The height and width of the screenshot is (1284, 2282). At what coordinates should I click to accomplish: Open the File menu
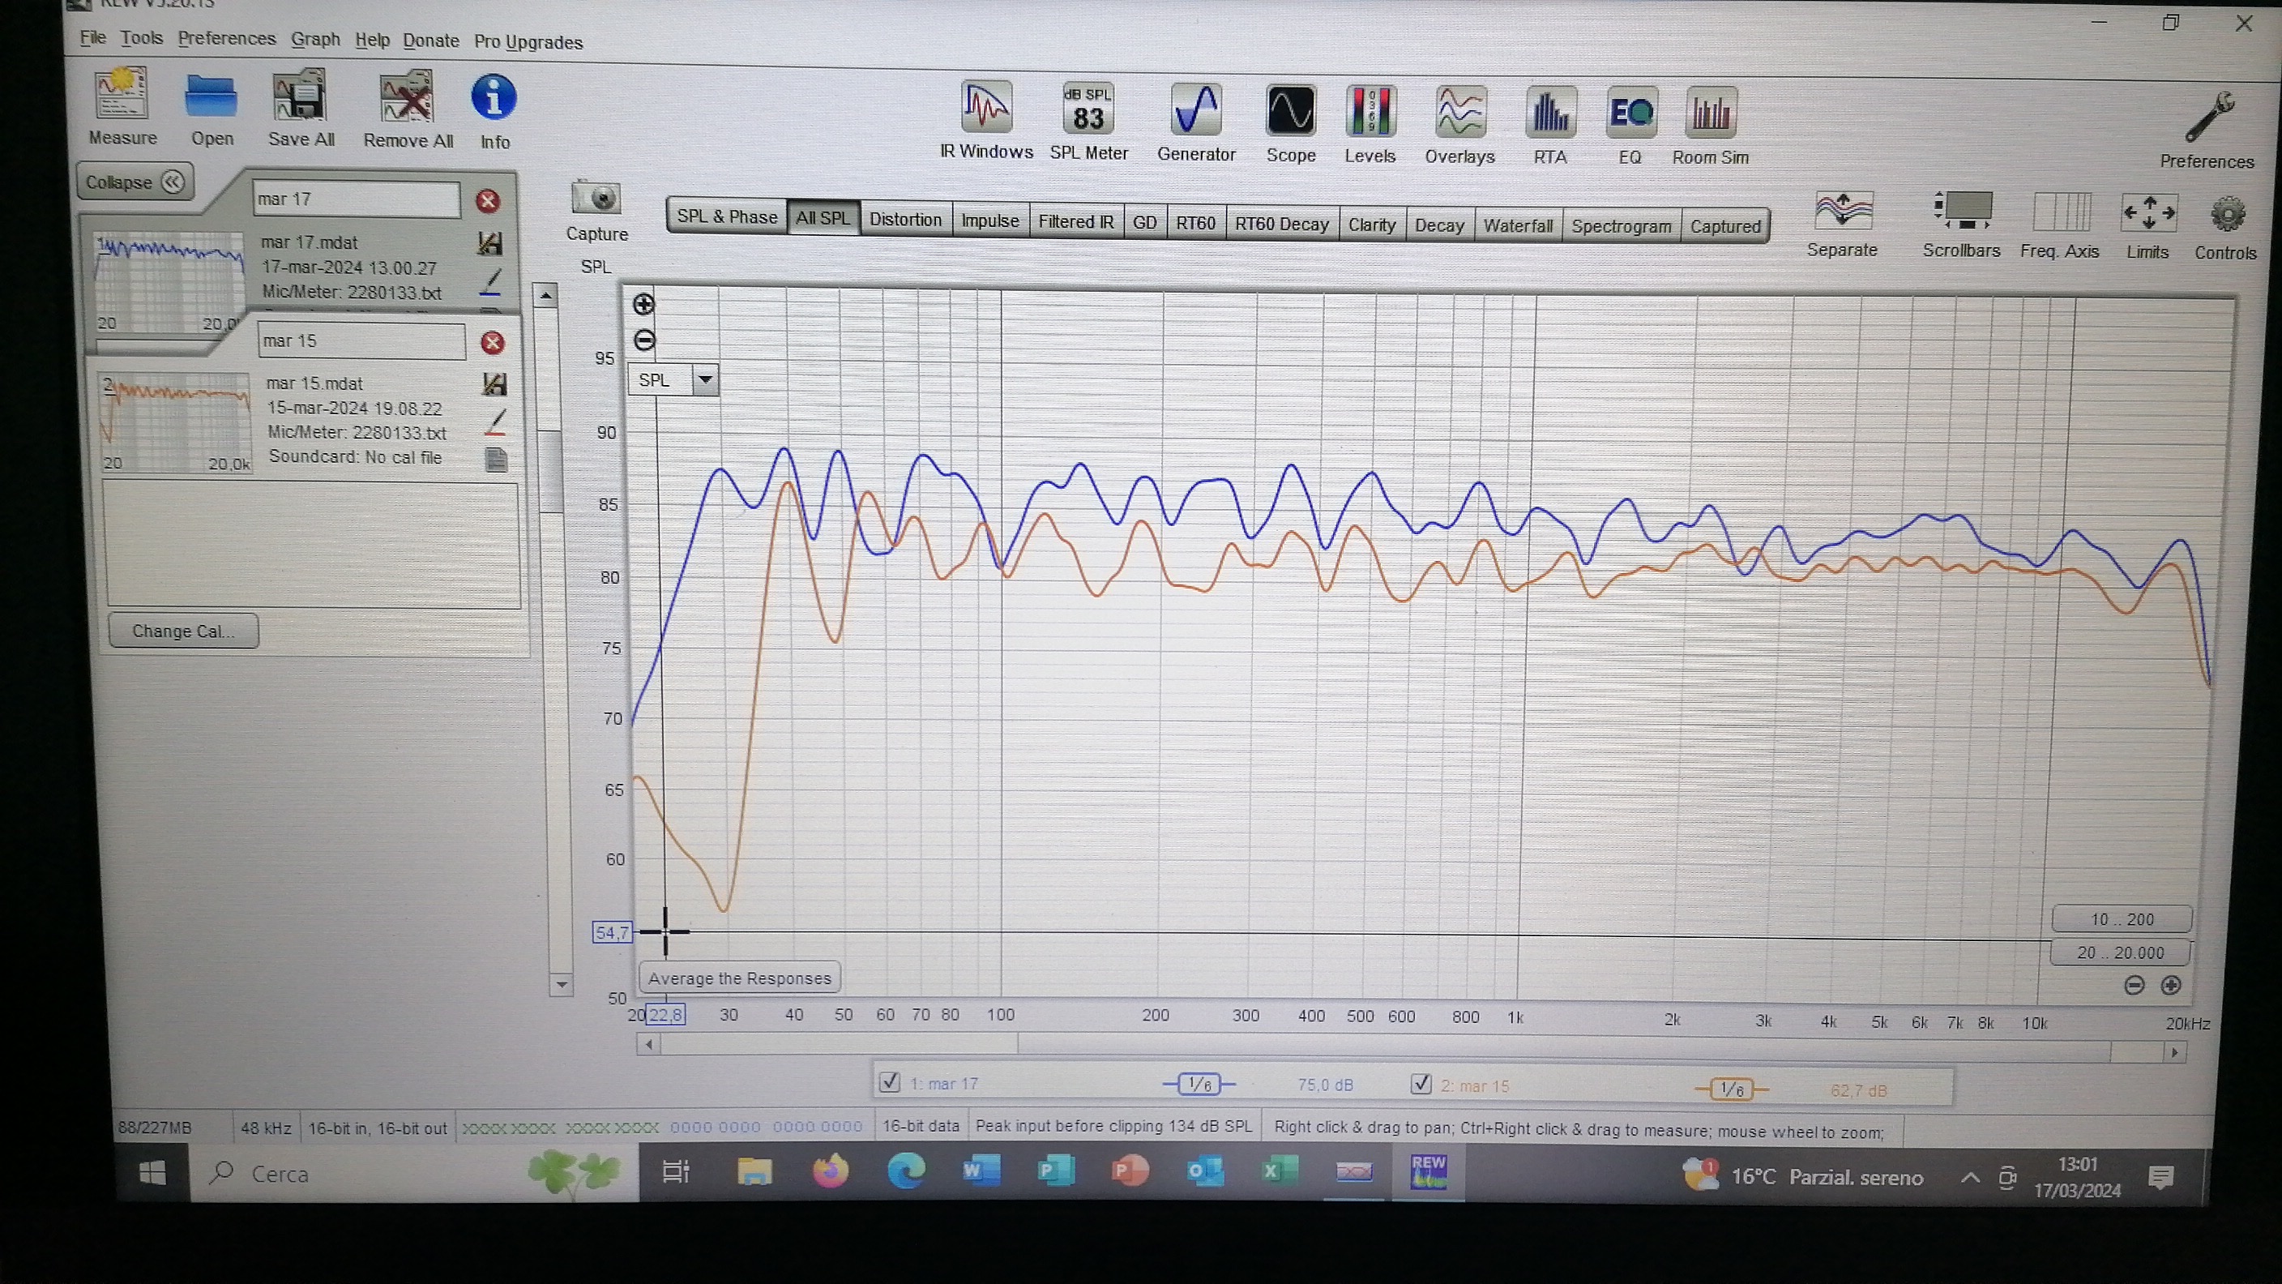93,37
